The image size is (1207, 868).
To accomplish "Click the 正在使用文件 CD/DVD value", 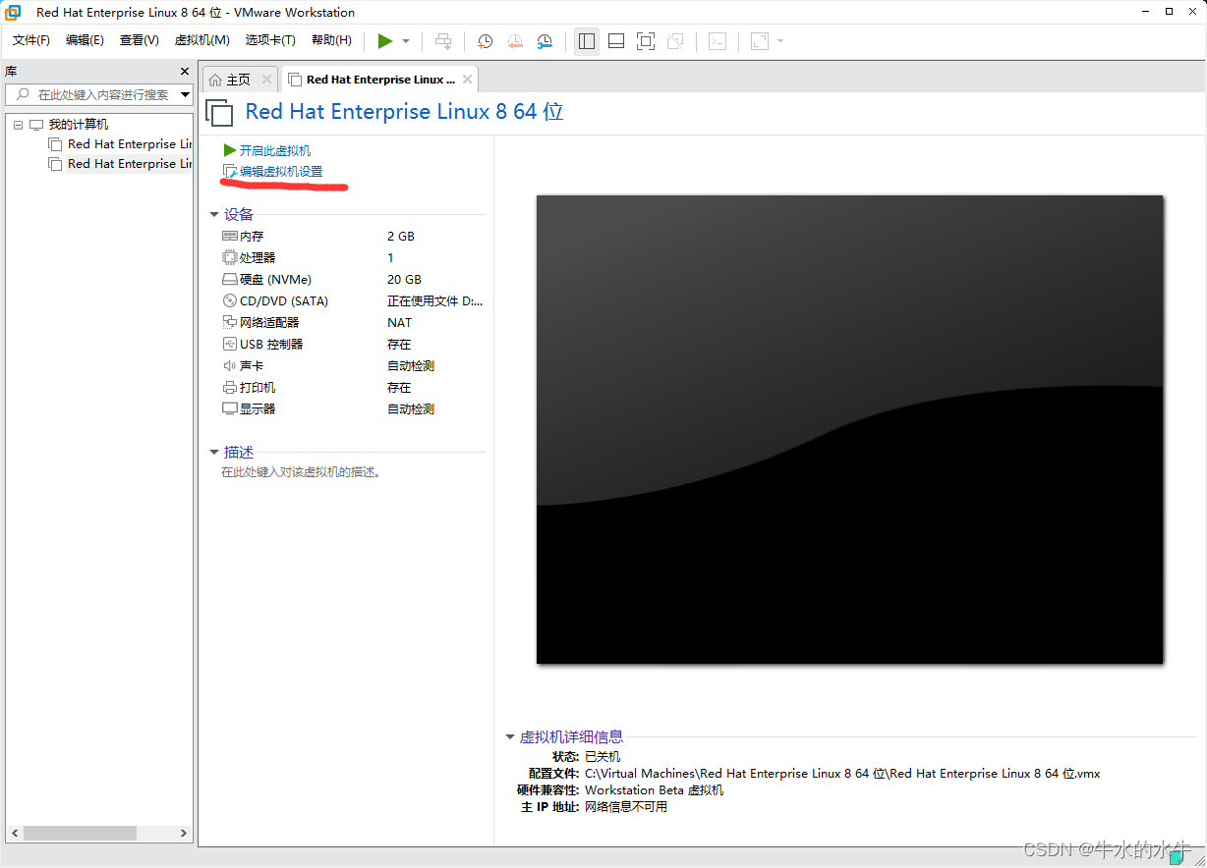I will (x=435, y=301).
